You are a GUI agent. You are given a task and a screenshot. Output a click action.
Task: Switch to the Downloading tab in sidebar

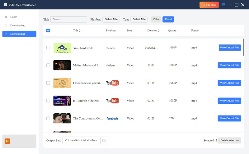[18, 25]
